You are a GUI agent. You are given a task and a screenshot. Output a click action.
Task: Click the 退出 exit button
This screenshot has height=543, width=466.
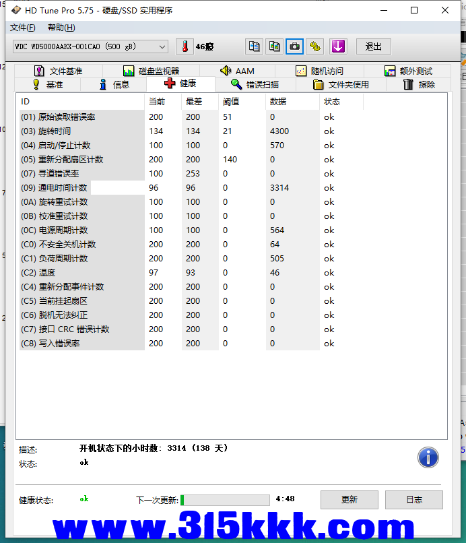coord(373,46)
